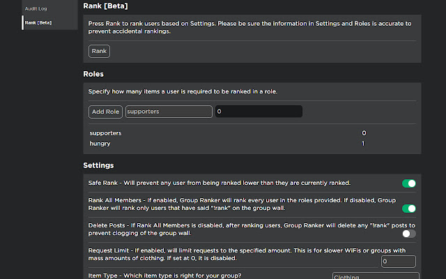Open the supporters role name selector

tap(169, 112)
